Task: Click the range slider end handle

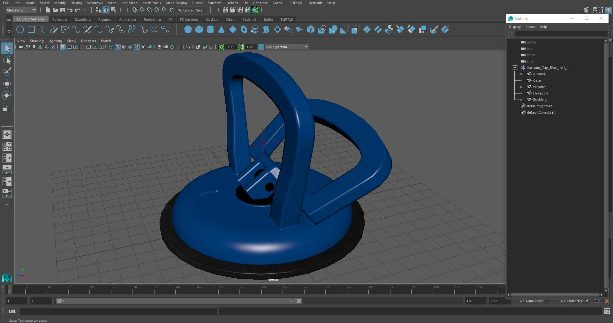Action: click(x=299, y=301)
